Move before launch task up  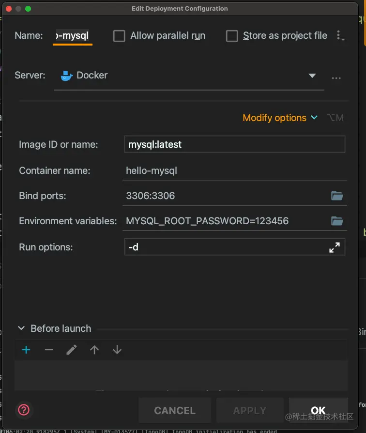94,350
